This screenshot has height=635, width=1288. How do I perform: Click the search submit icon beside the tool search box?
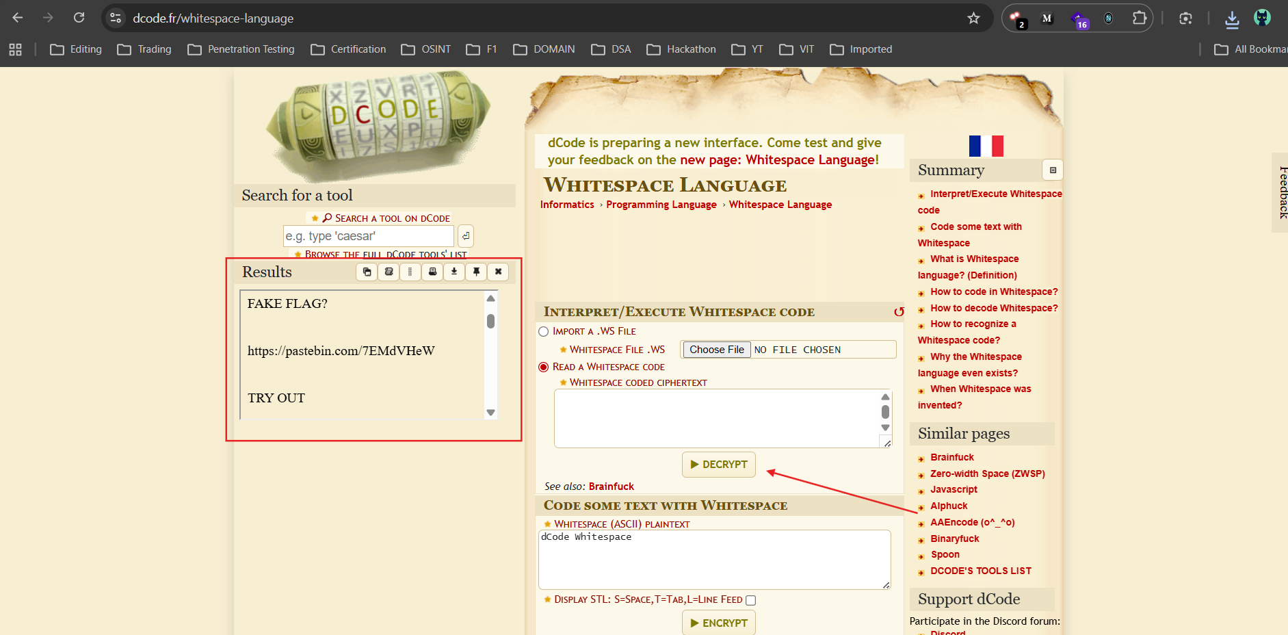[x=465, y=236]
